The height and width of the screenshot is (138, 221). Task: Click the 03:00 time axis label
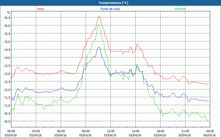click(x=36, y=131)
